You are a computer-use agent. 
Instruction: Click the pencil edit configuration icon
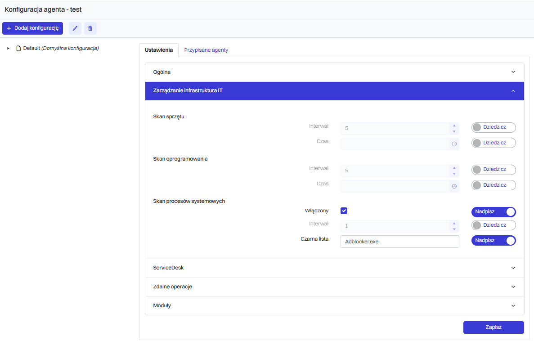click(75, 28)
